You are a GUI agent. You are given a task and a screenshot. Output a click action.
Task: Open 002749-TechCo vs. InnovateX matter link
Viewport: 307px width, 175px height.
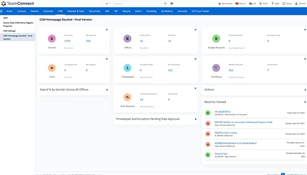243,122
